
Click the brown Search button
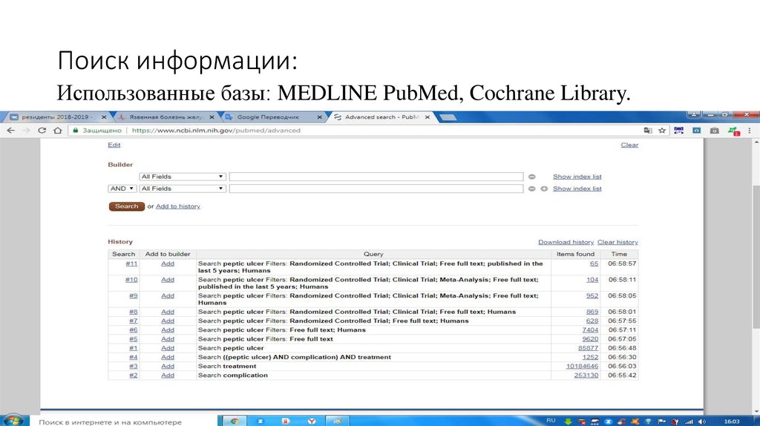click(126, 206)
